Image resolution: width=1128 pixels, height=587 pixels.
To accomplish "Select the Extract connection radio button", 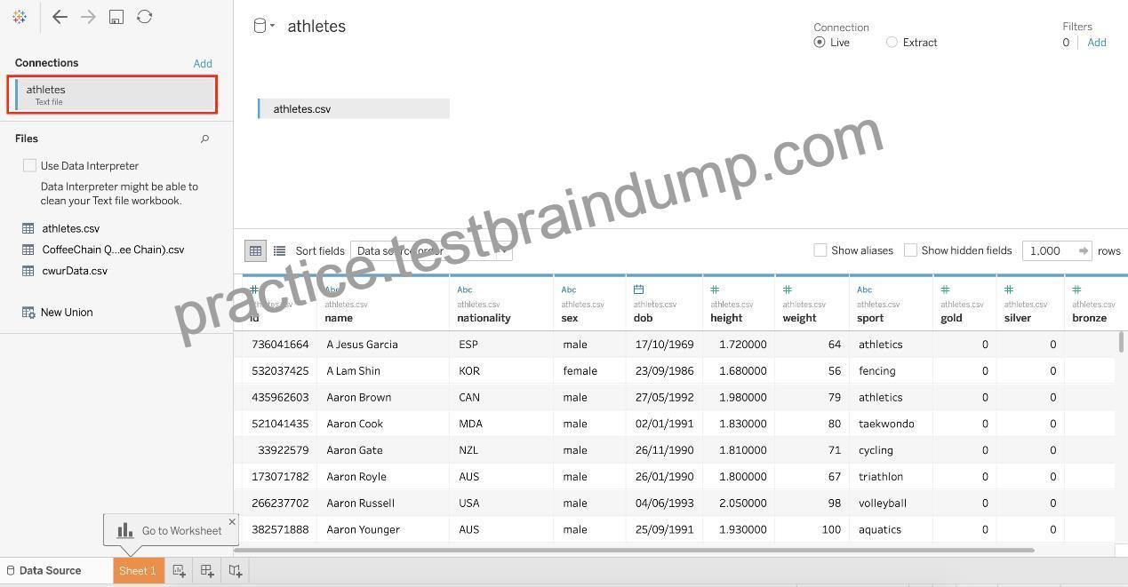I will click(x=892, y=42).
